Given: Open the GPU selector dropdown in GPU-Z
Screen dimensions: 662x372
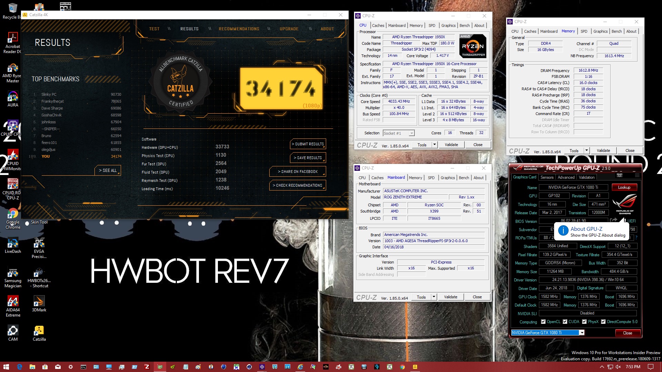Looking at the screenshot, I should (x=582, y=333).
